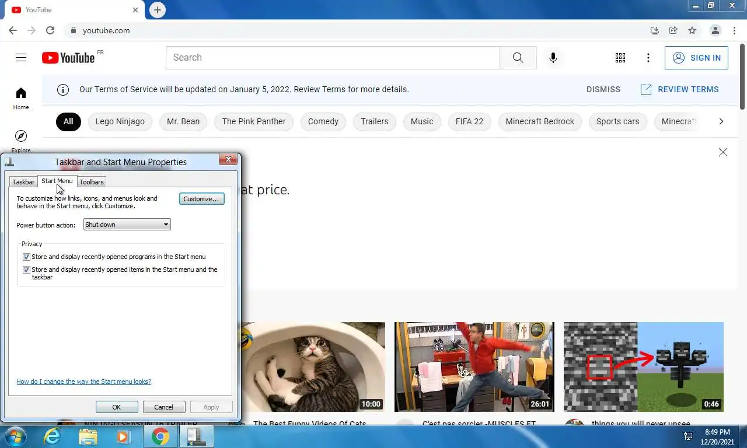Click the Taskbar Properties taskbar item
The image size is (747, 448).
pos(197,436)
